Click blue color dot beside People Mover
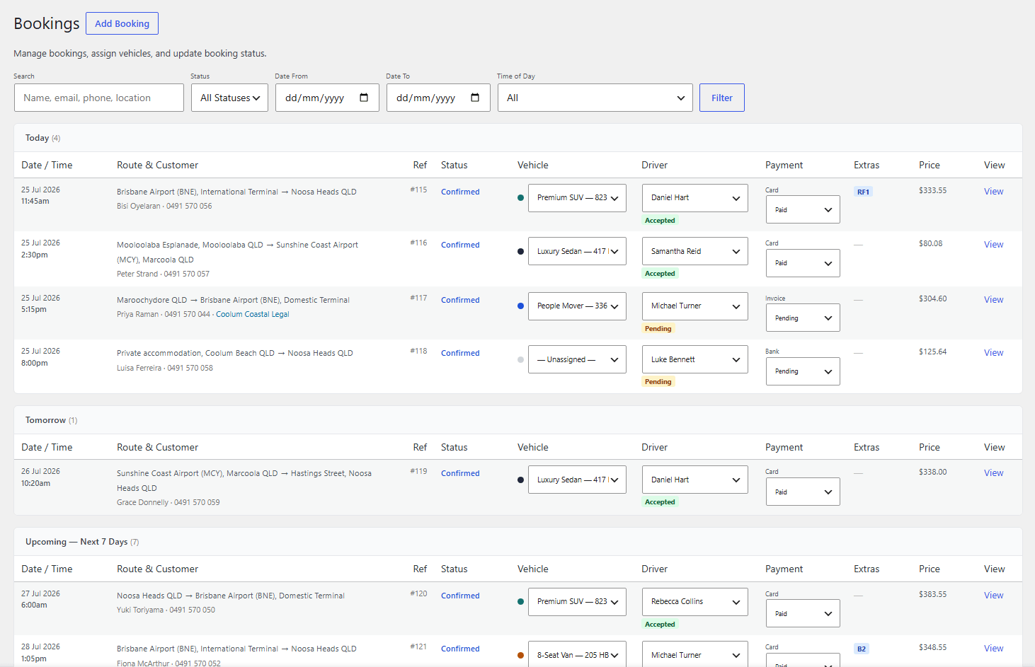Viewport: 1035px width, 667px height. click(521, 306)
